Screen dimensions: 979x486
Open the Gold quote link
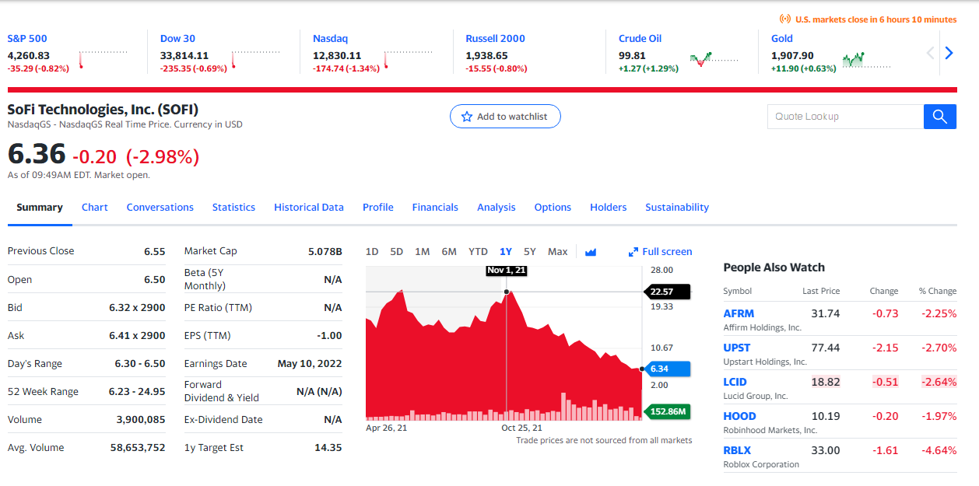782,39
